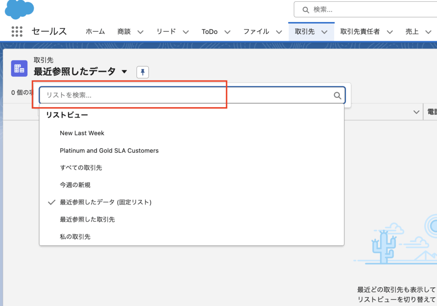Image resolution: width=437 pixels, height=306 pixels.
Task: Click the 取引先 building object icon
Action: coord(19,68)
